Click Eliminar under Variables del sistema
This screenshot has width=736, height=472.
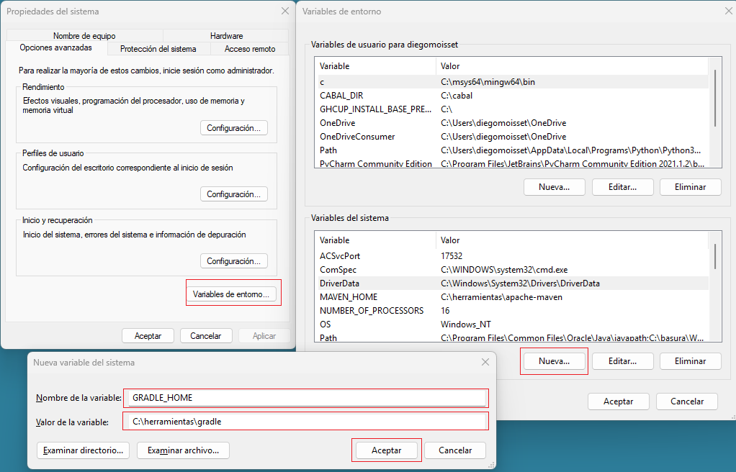pyautogui.click(x=690, y=361)
